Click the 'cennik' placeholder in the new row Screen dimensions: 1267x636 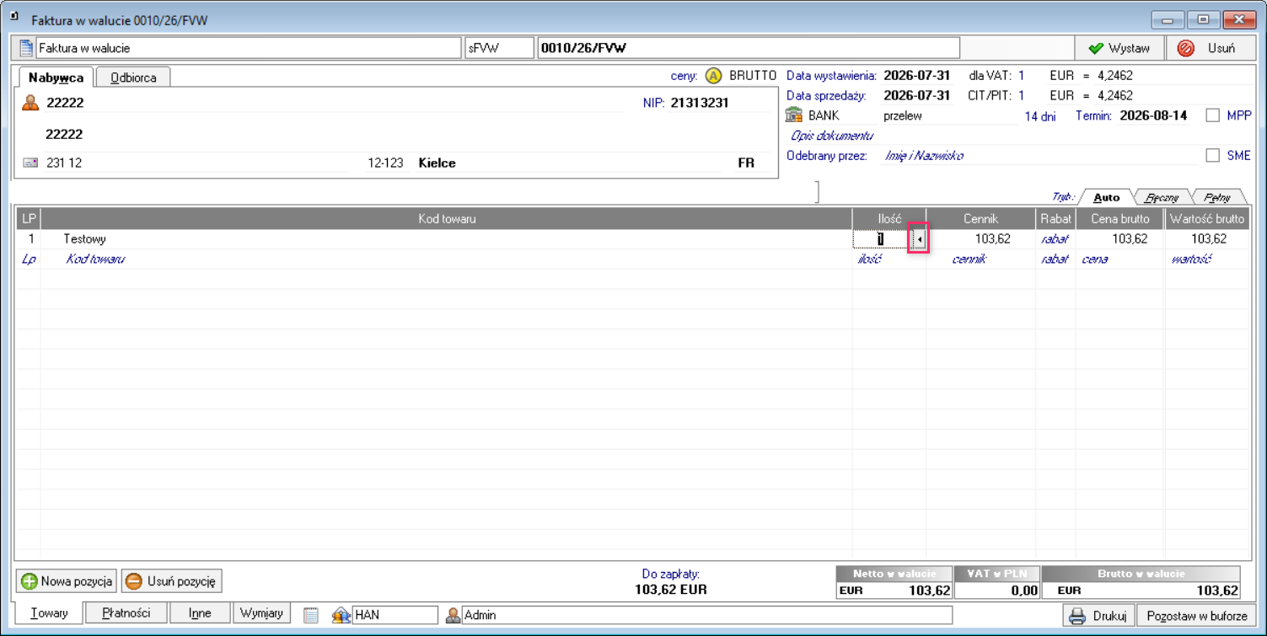(969, 259)
